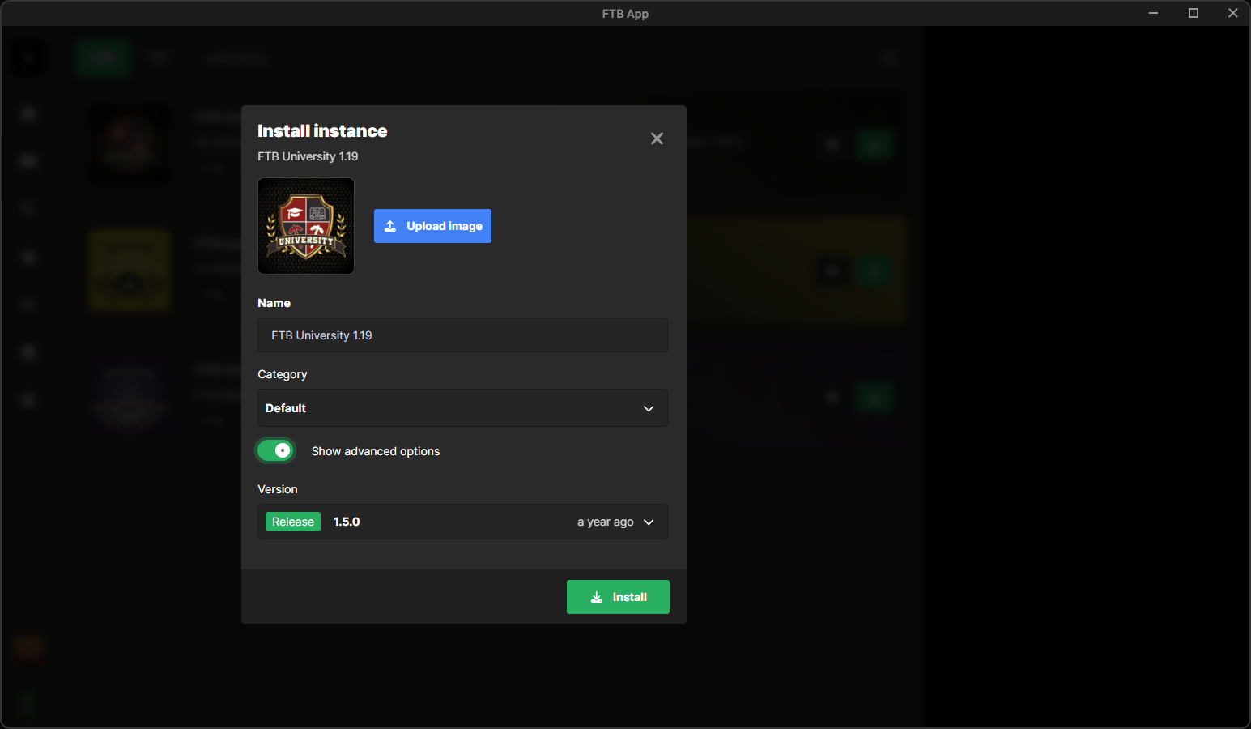Maximize the FTB App window

[x=1193, y=13]
